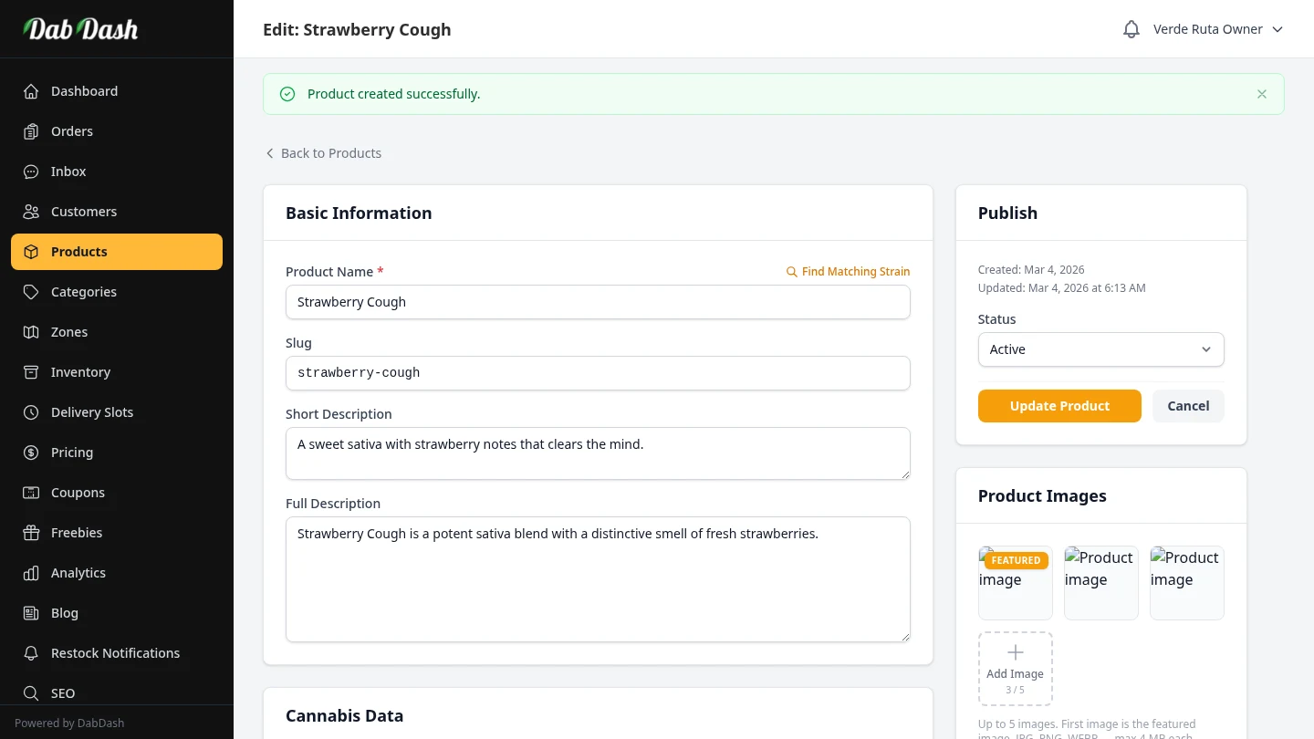Click the notification bell icon
This screenshot has height=739, width=1314.
tap(1131, 29)
